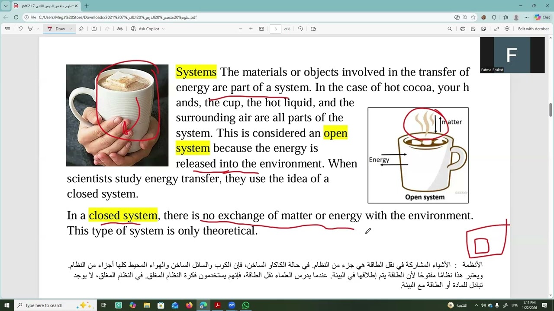Click highlighted text closed system
The height and width of the screenshot is (311, 554).
[x=123, y=215]
